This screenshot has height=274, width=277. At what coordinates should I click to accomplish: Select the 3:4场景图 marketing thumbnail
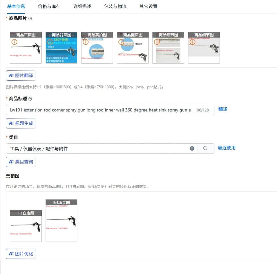pos(62,221)
